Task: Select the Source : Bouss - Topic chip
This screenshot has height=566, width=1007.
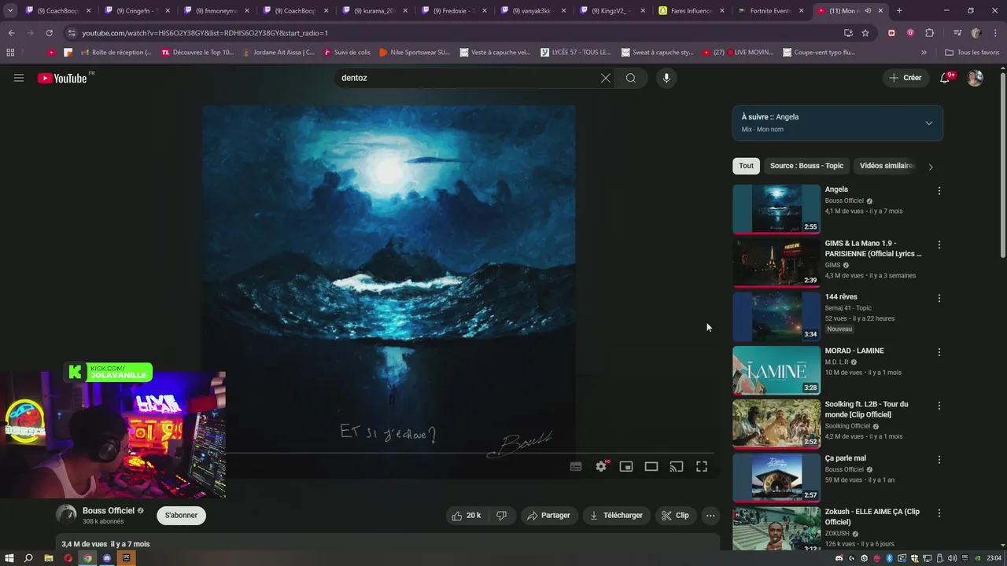Action: 806,166
